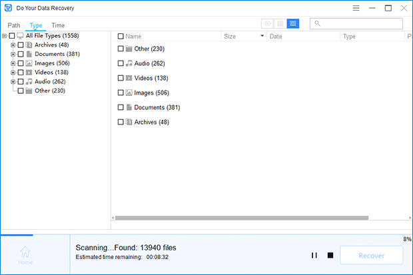Tick the Other (230) tree checkbox

click(x=21, y=91)
